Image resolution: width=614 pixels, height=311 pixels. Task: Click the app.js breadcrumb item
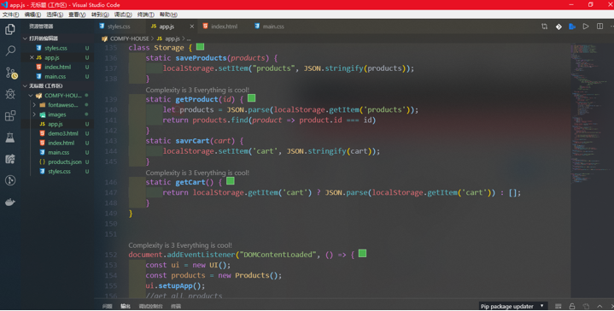click(173, 38)
